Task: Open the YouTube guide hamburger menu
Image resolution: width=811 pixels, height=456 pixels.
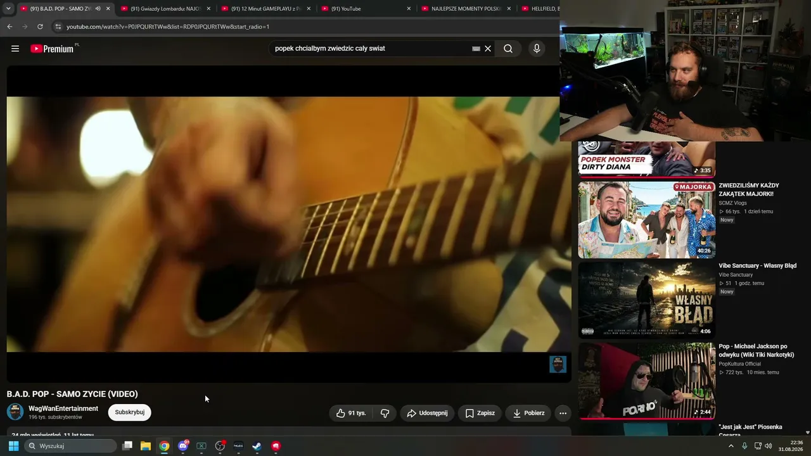Action: pyautogui.click(x=15, y=49)
